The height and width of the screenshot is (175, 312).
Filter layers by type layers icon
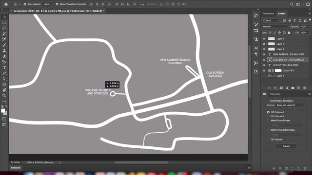pyautogui.click(x=294, y=20)
